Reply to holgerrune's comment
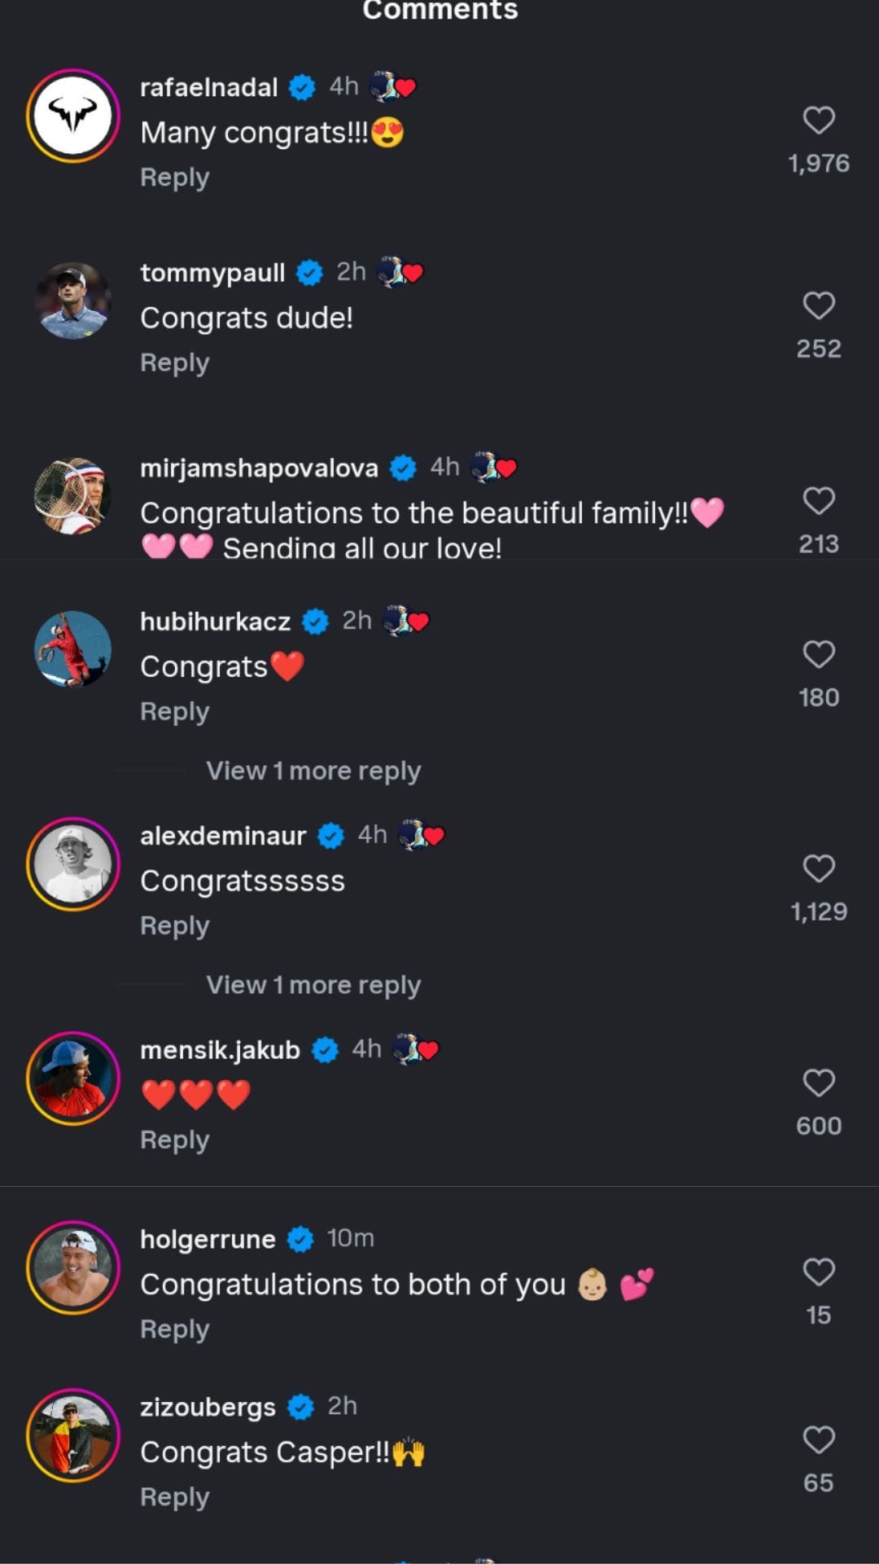Image resolution: width=879 pixels, height=1564 pixels. pos(175,1329)
